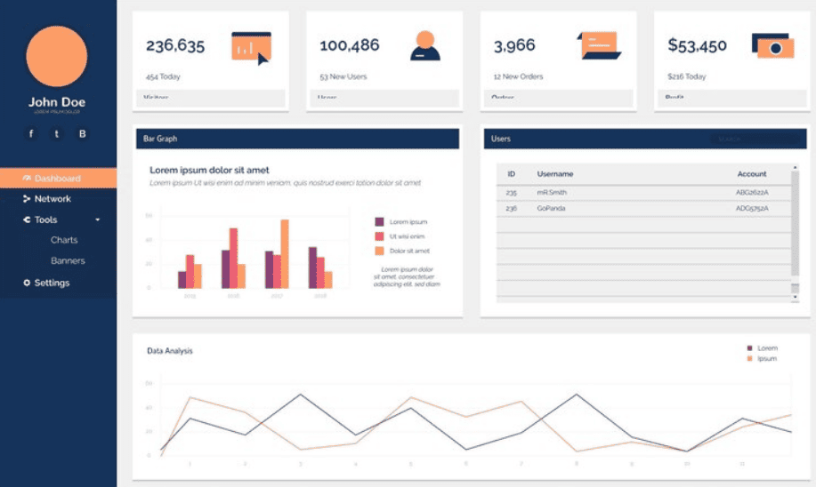
Task: Click the search field in Users panel header
Action: [752, 140]
